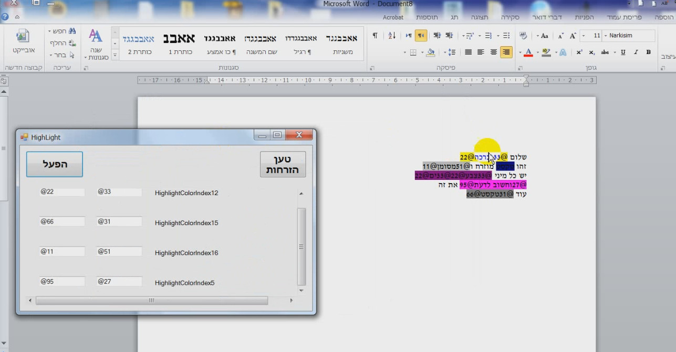Align the text left
The width and height of the screenshot is (676, 352).
click(481, 52)
